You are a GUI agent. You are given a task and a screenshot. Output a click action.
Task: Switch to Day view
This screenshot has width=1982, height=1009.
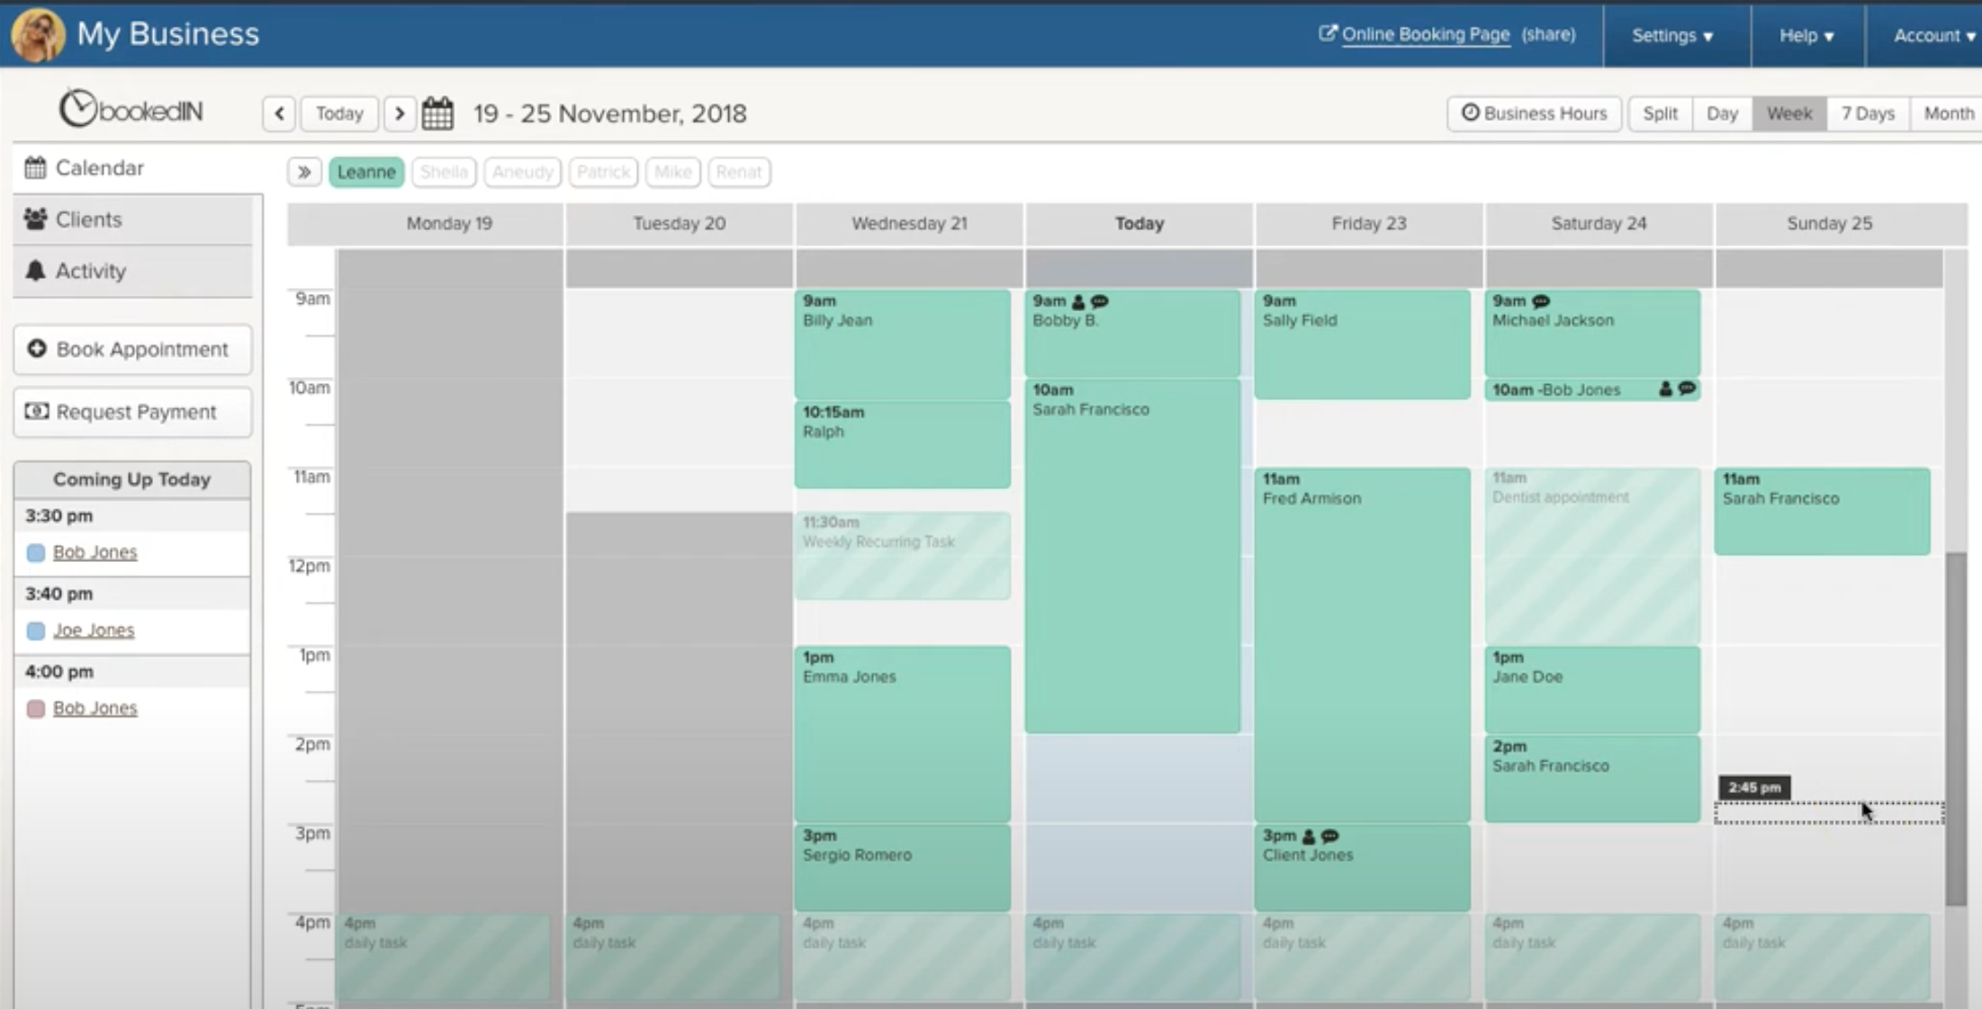point(1721,113)
